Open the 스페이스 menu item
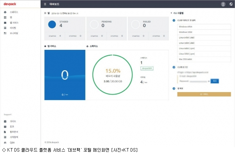Viewport: 235px width, 154px height. [14, 12]
